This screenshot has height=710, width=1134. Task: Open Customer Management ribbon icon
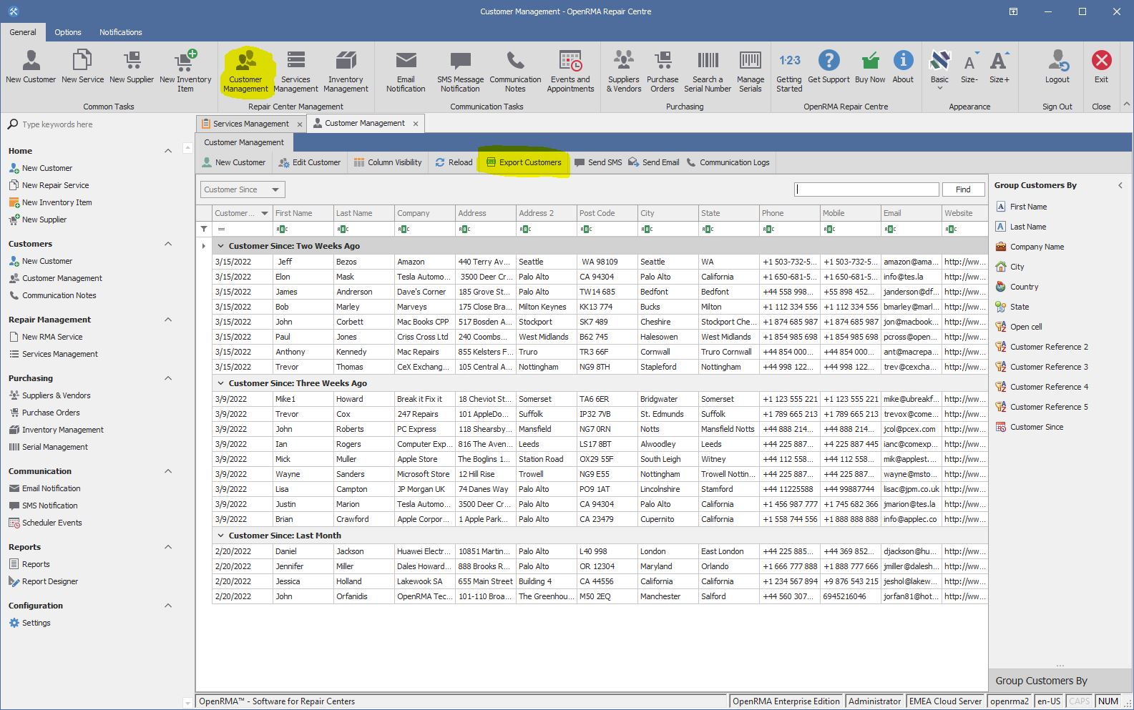[245, 72]
